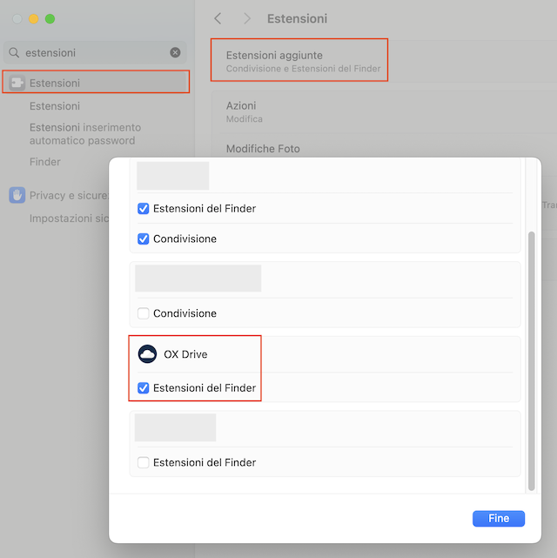Open the Azioni extensions row
This screenshot has width=557, height=558.
coord(384,111)
